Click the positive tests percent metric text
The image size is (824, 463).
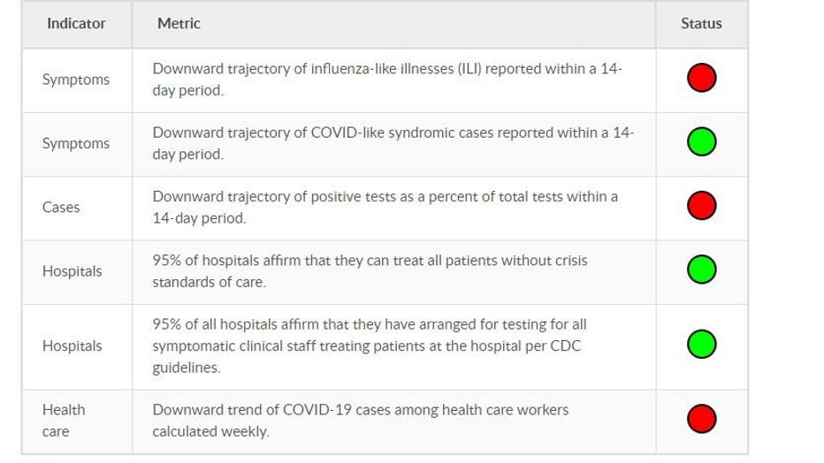point(385,208)
